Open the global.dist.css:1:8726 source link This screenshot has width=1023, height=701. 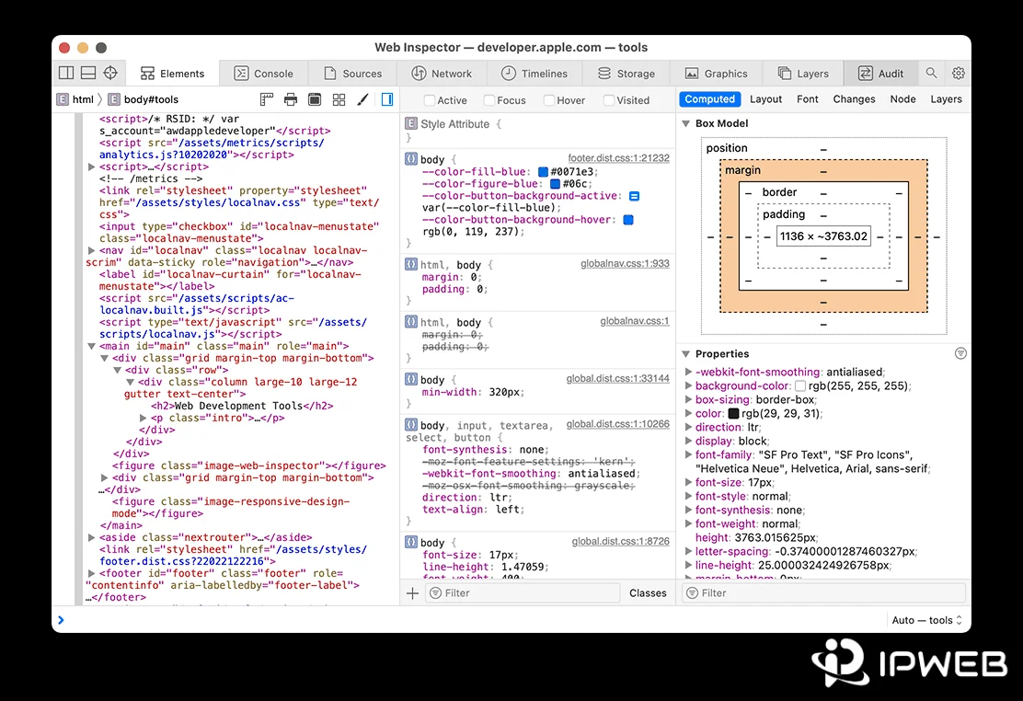620,541
